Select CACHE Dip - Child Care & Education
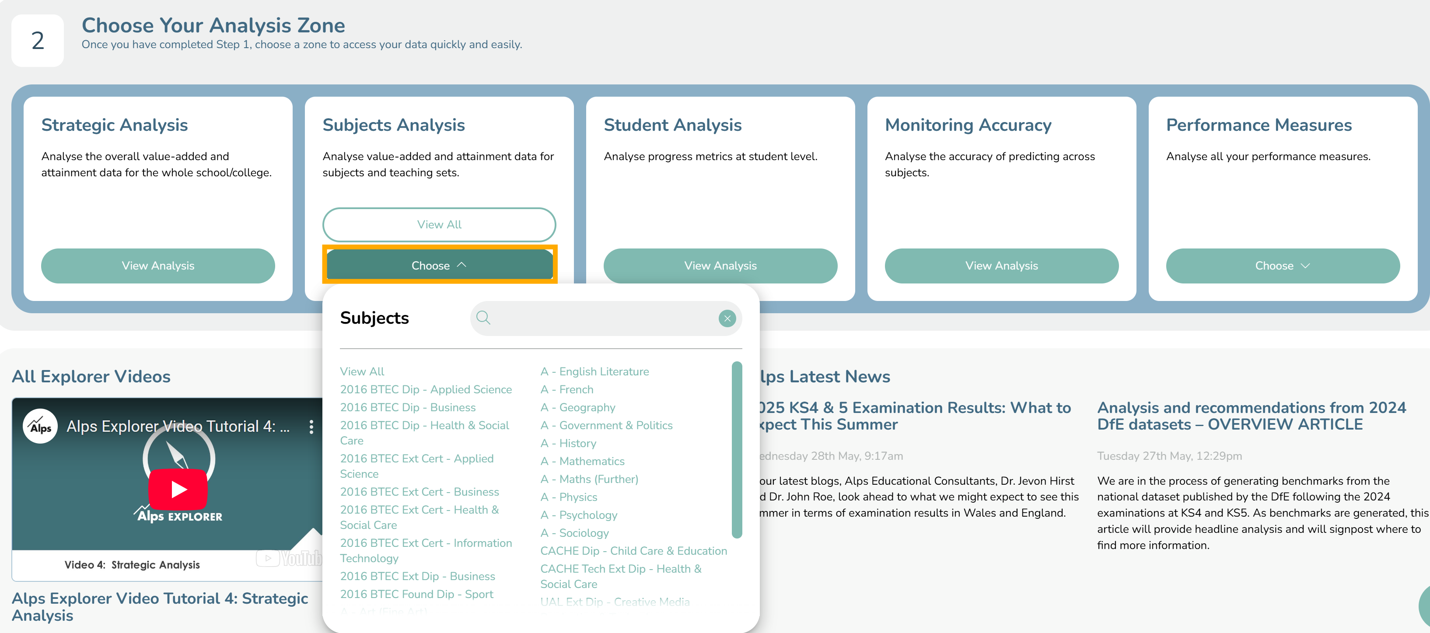1430x633 pixels. click(x=633, y=550)
